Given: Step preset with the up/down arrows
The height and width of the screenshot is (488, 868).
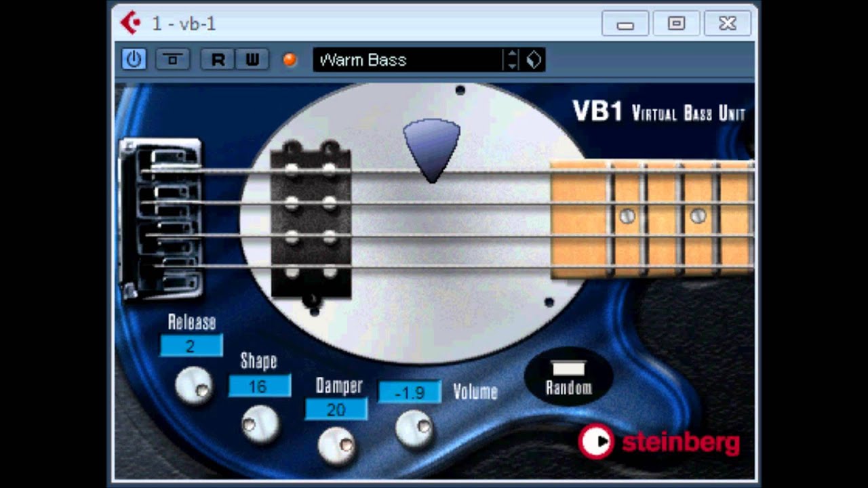Looking at the screenshot, I should coord(513,60).
